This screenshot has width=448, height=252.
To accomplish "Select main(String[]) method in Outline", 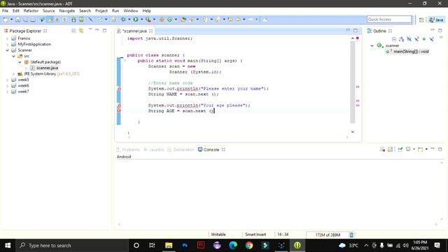I will (407, 51).
